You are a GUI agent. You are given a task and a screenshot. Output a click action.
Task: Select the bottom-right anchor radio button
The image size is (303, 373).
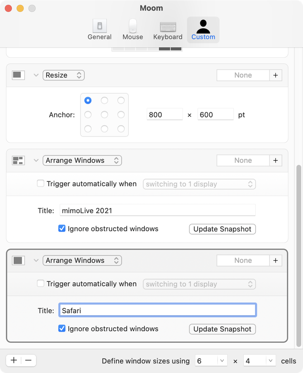tap(121, 129)
